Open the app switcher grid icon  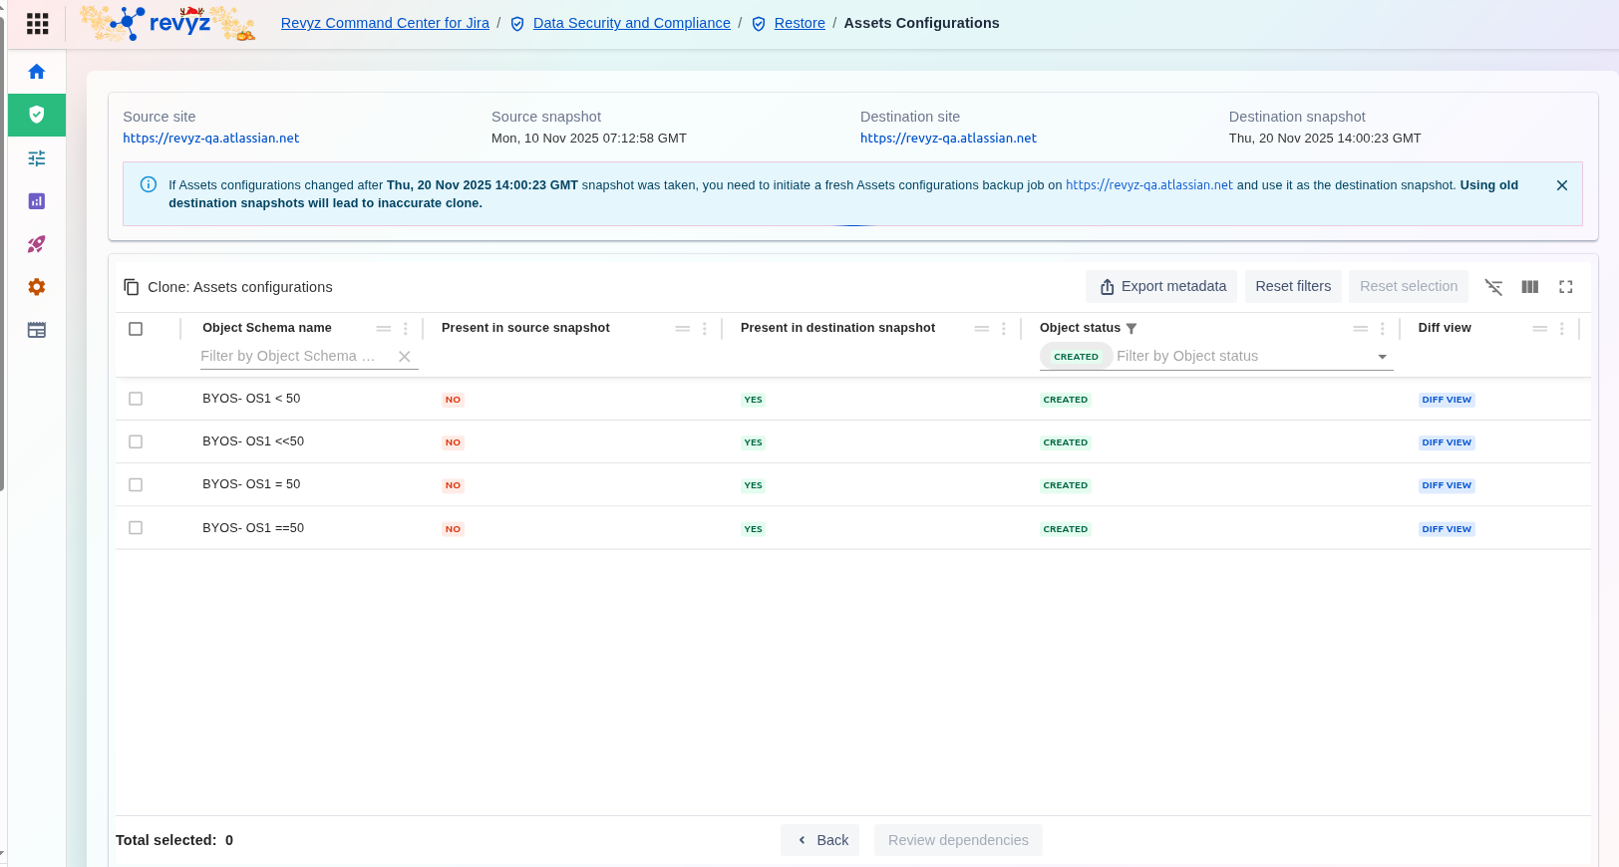tap(37, 23)
